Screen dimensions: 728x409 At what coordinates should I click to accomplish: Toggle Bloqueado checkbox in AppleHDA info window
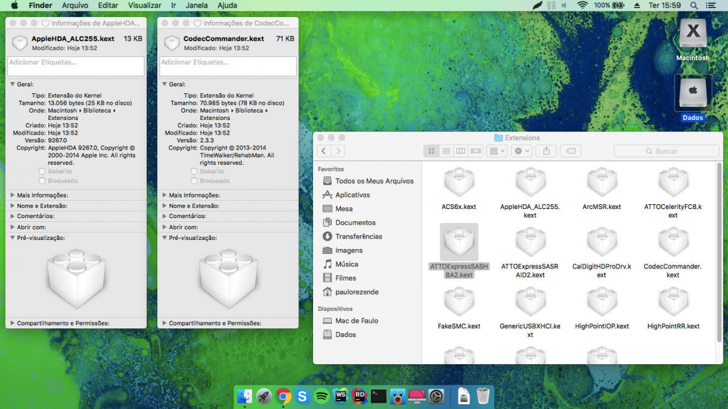42,181
